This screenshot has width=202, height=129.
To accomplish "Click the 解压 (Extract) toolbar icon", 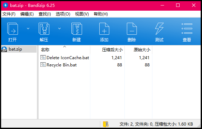I will coord(44,29).
